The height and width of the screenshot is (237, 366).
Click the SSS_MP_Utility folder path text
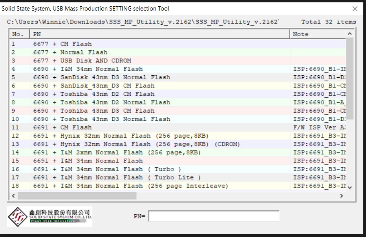pos(143,22)
